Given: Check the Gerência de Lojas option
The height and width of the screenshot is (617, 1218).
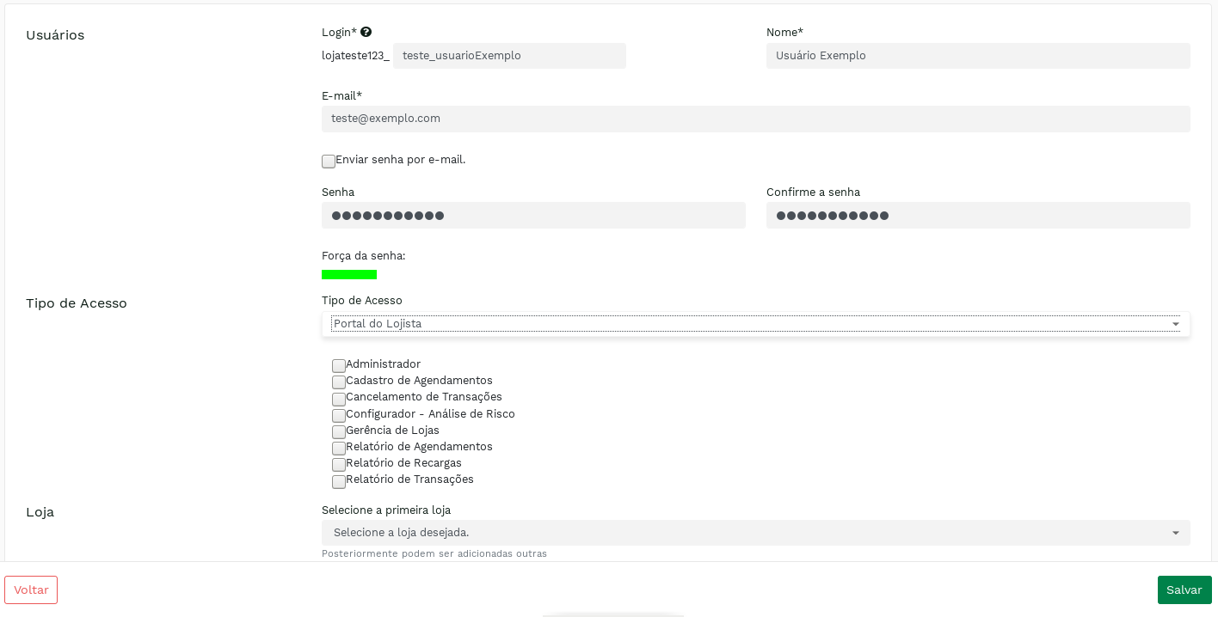Looking at the screenshot, I should coord(339,431).
